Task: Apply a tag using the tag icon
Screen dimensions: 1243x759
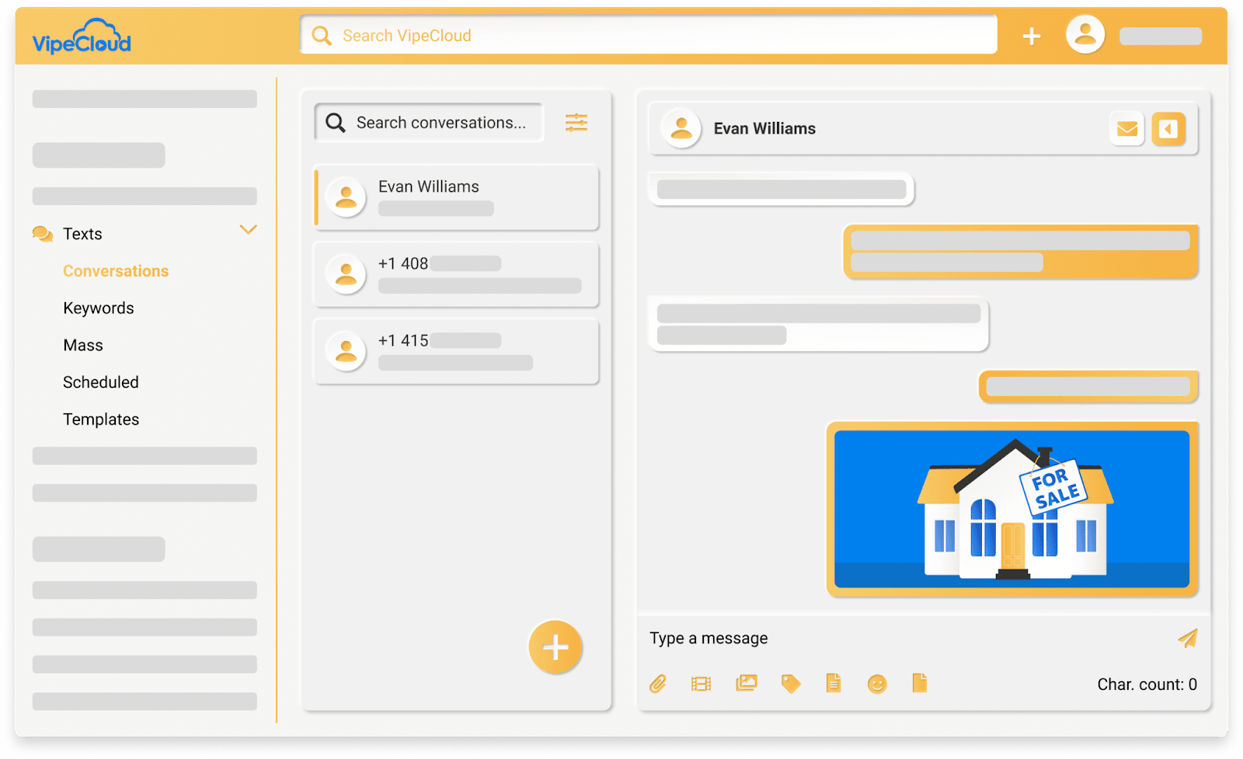Action: point(791,684)
